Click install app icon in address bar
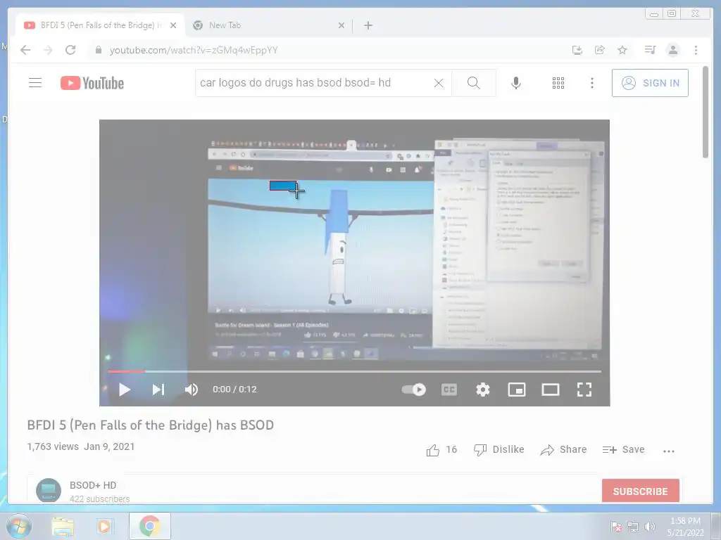Viewport: 721px width, 540px height. click(x=577, y=50)
